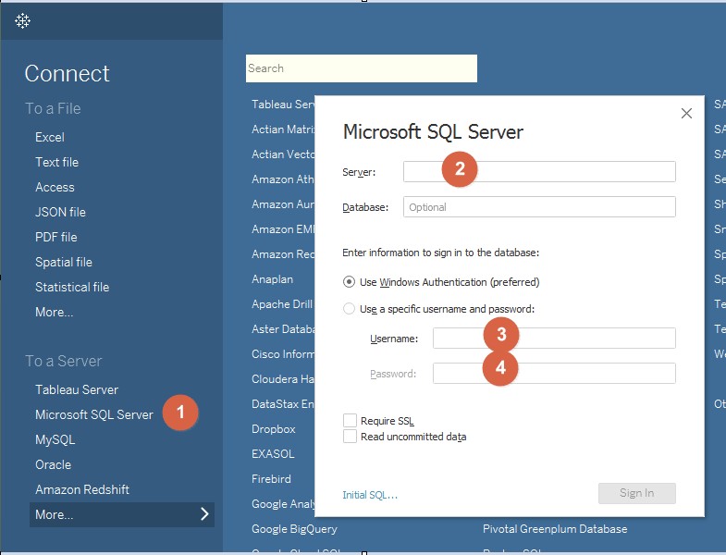Select Cisco Information Server connector
Screen dimensions: 726x555
(283, 354)
